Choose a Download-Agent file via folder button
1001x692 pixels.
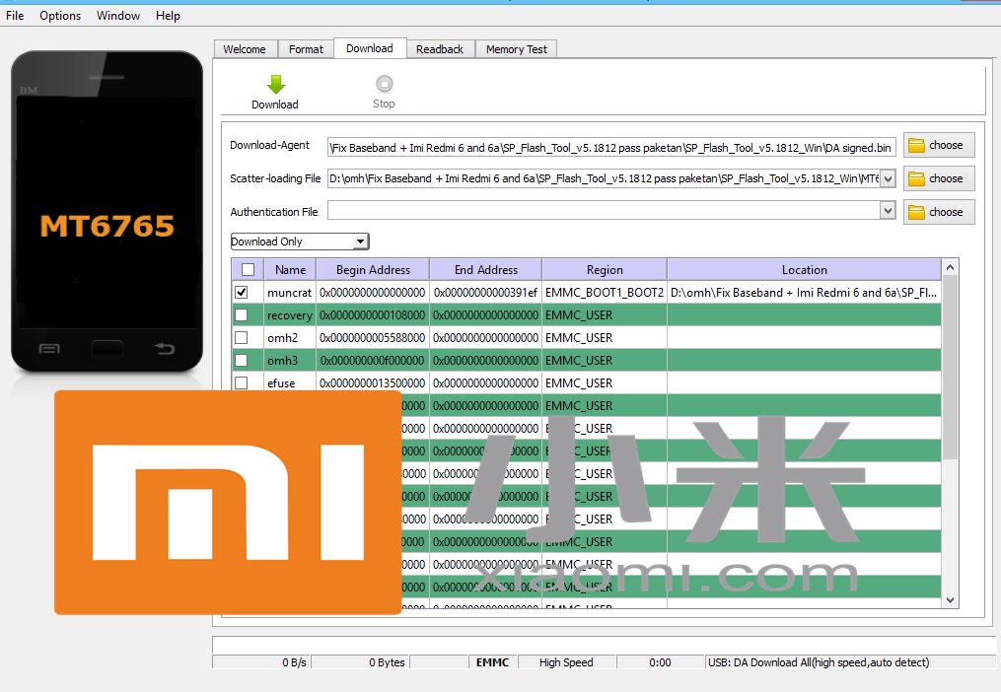pos(939,145)
